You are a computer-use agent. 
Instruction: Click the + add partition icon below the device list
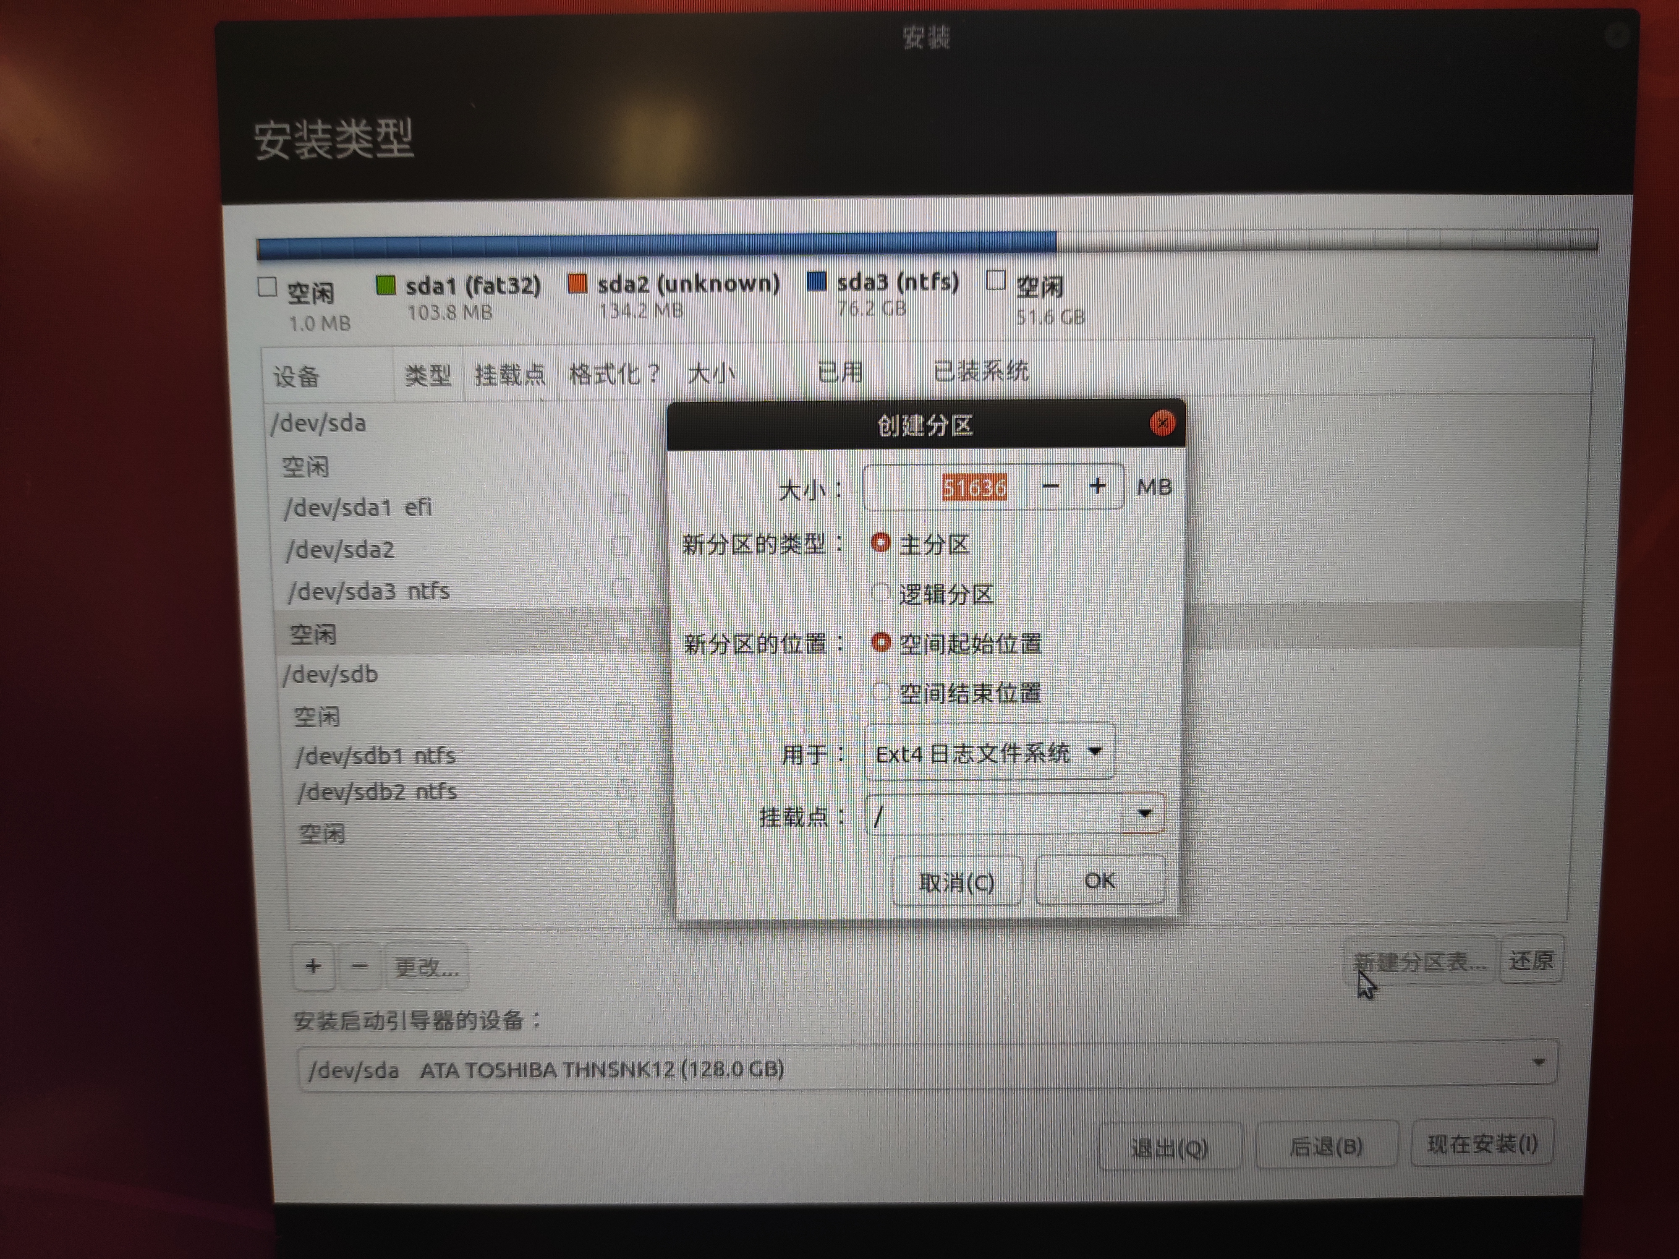313,966
